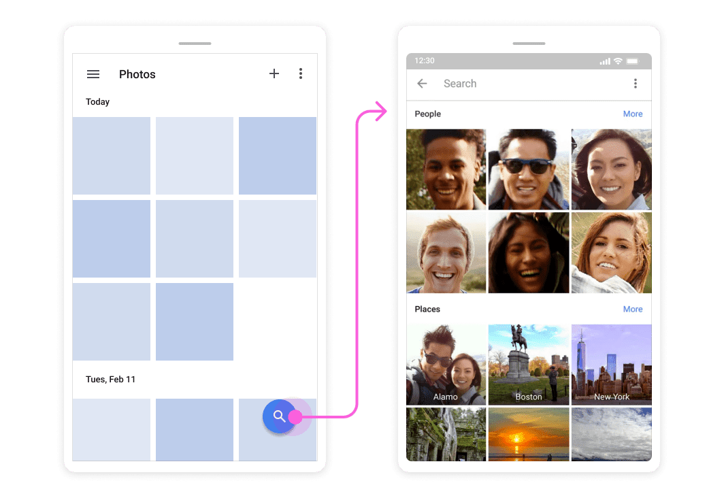Tap the battery status icon

(x=633, y=61)
